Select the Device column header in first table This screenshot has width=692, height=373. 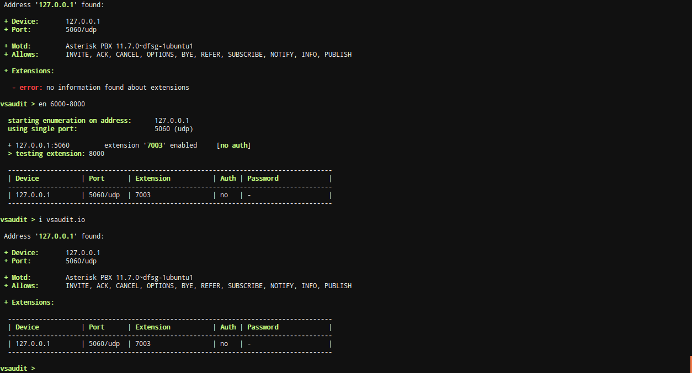[x=27, y=178]
